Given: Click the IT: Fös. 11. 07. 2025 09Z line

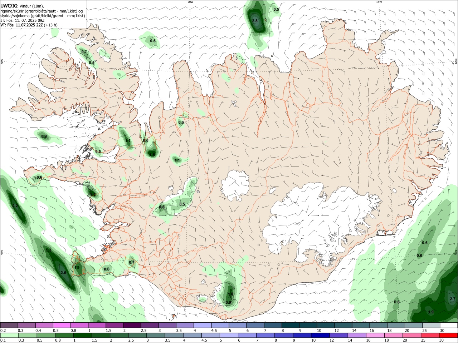Looking at the screenshot, I should [x=22, y=20].
